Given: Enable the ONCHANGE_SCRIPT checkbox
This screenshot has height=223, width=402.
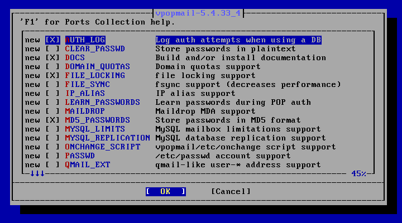Looking at the screenshot, I should coord(52,147).
